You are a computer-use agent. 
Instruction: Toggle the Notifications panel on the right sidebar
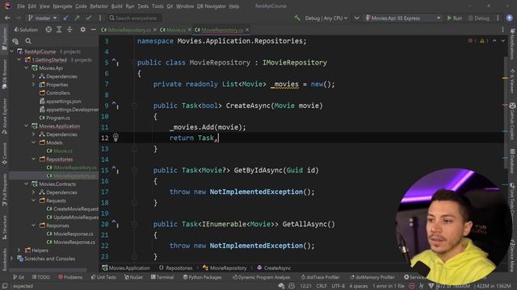[512, 44]
